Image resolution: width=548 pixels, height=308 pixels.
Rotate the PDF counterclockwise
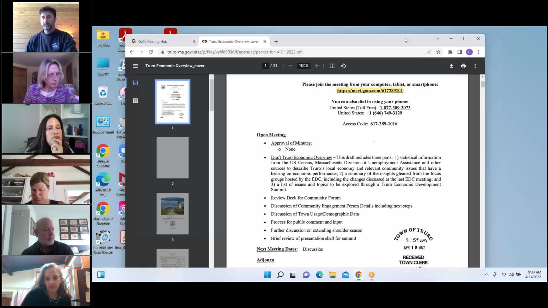coord(343,66)
